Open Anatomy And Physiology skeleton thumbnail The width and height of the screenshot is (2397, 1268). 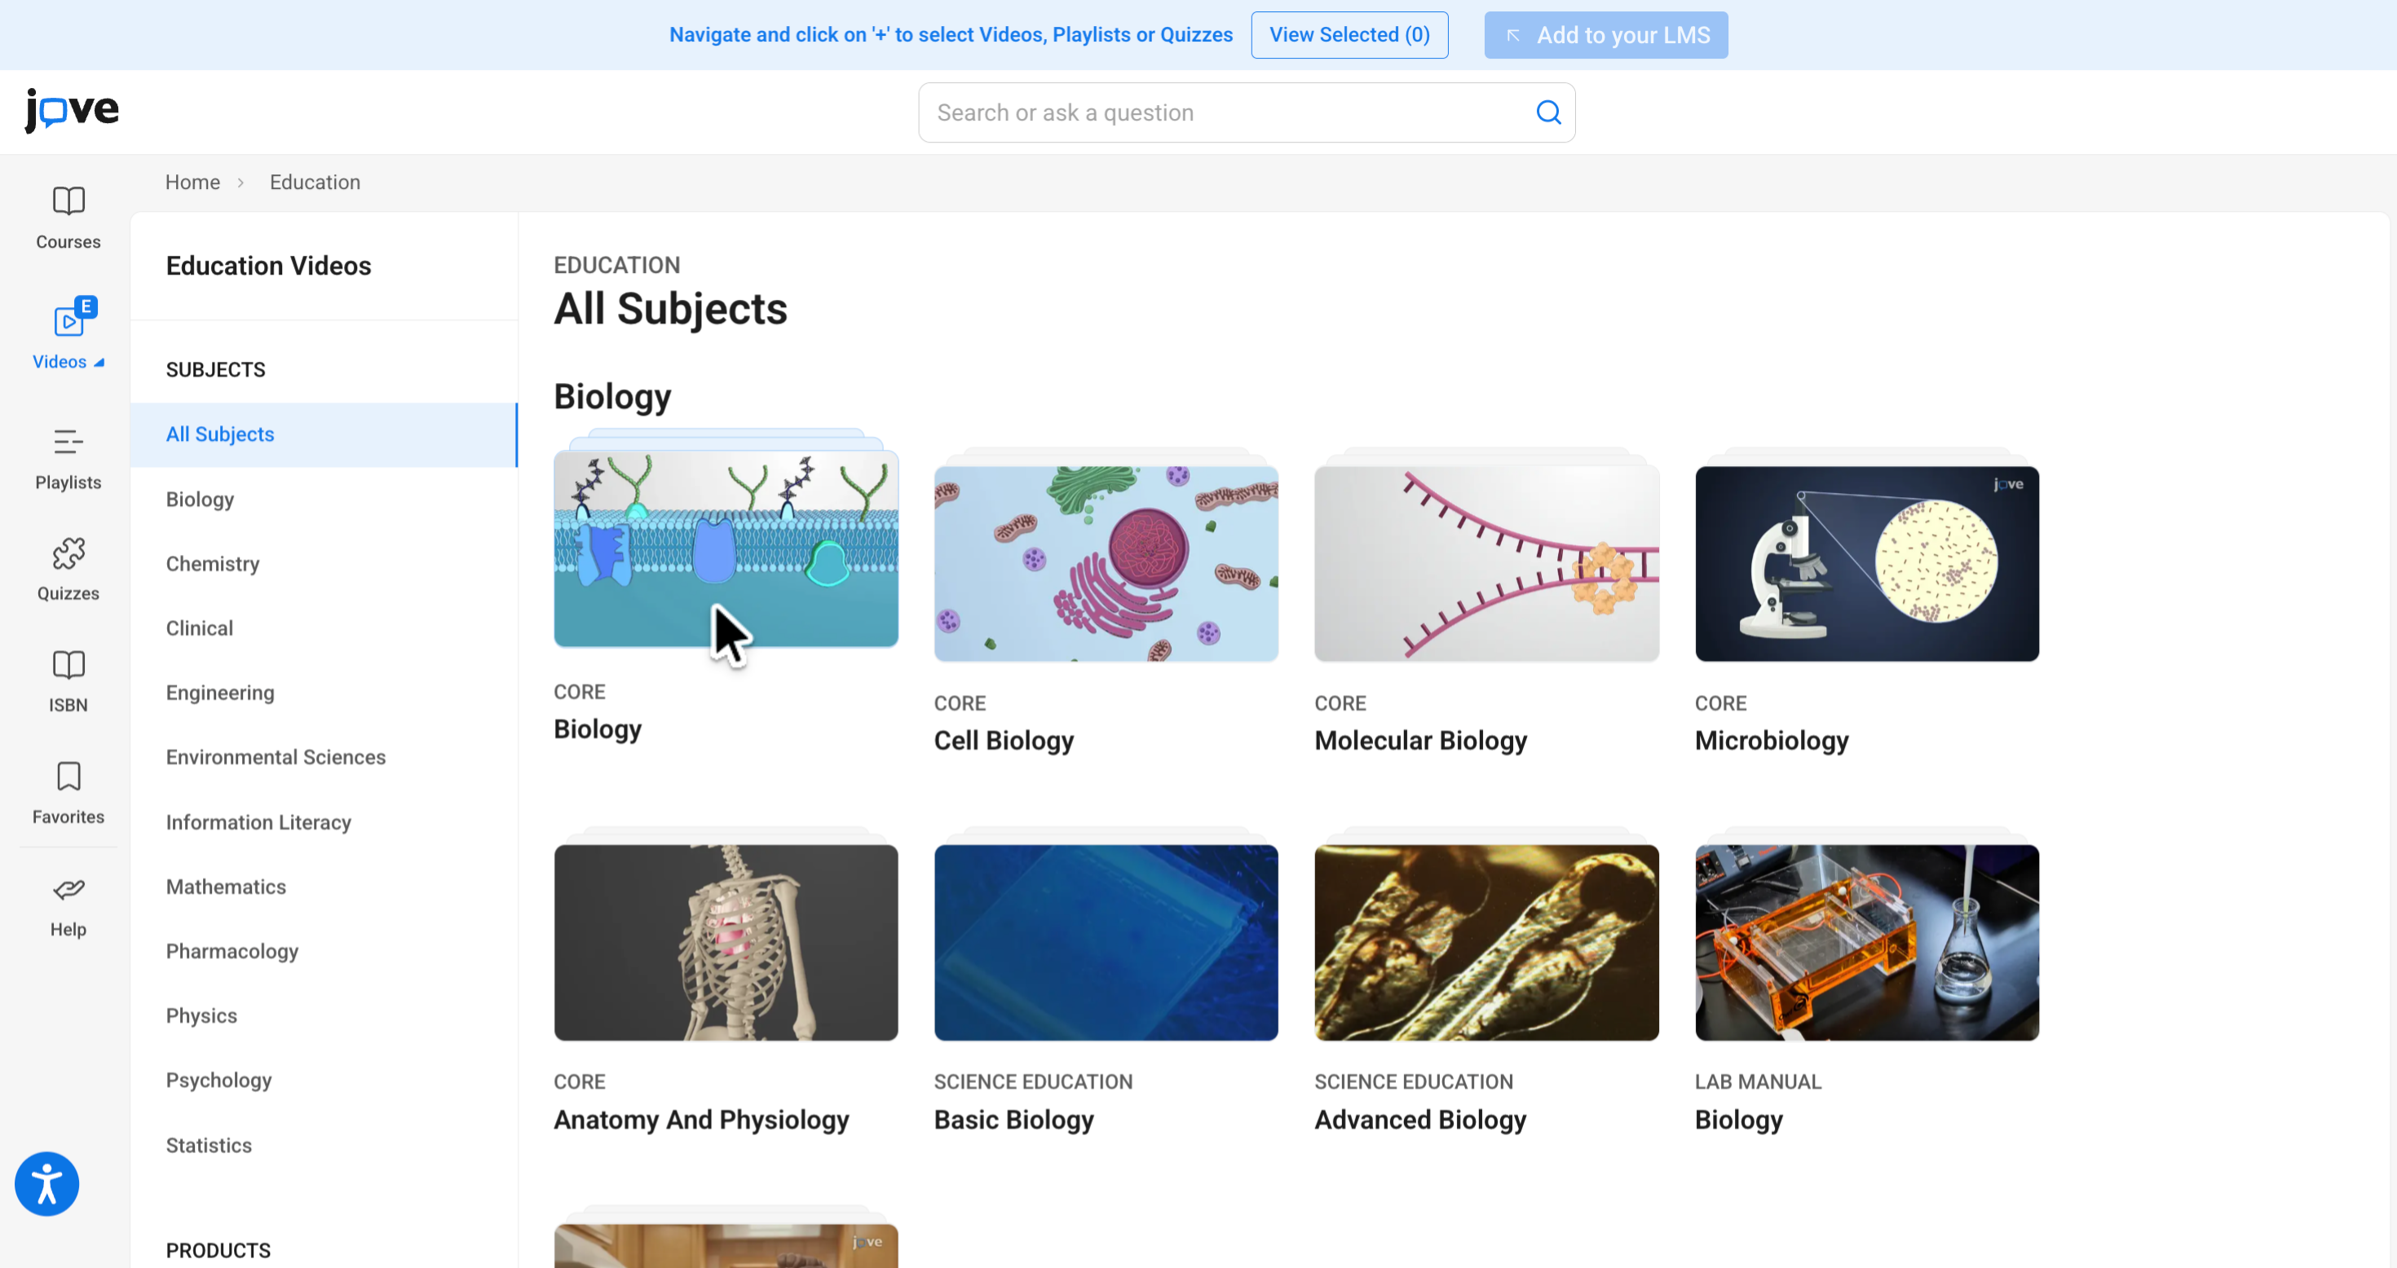tap(726, 942)
